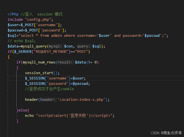Place cursor on $passwd=$_POST['password'] line
Image resolution: width=184 pixels, height=137 pixels.
[x=37, y=30]
